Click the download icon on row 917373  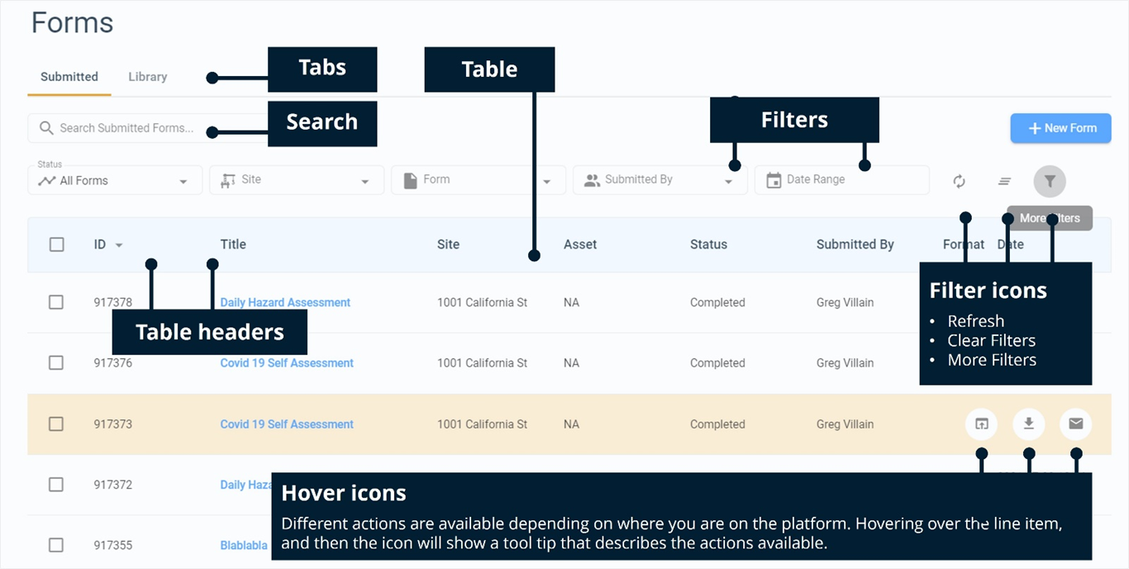1028,424
